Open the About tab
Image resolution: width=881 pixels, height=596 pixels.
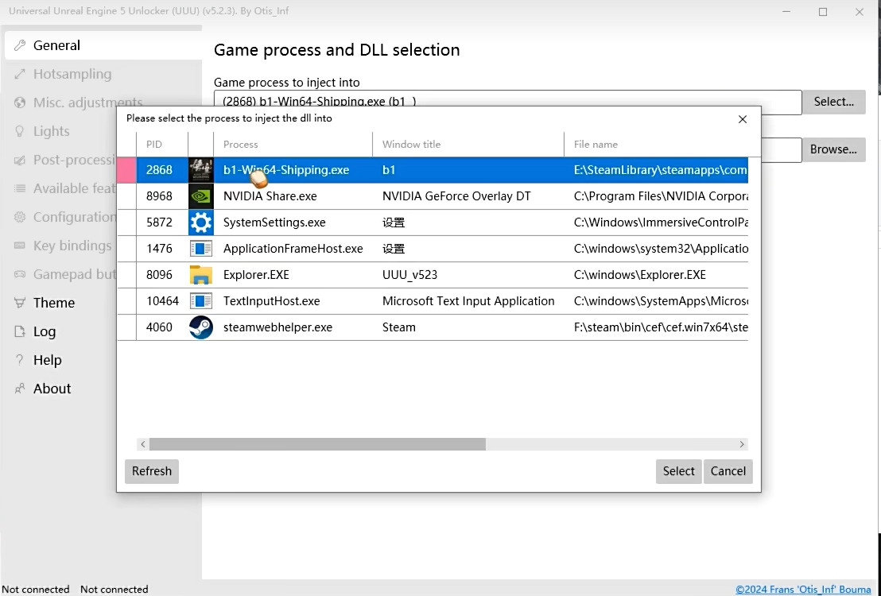point(52,389)
